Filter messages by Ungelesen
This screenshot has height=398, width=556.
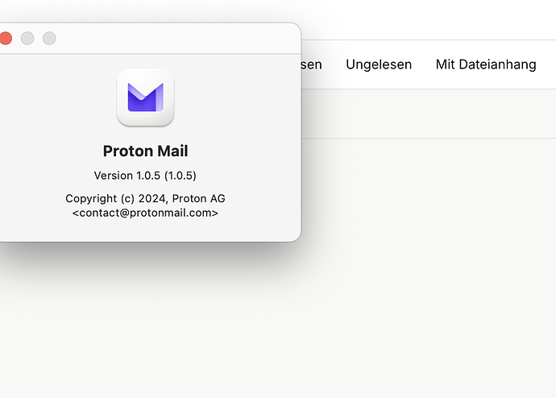379,64
